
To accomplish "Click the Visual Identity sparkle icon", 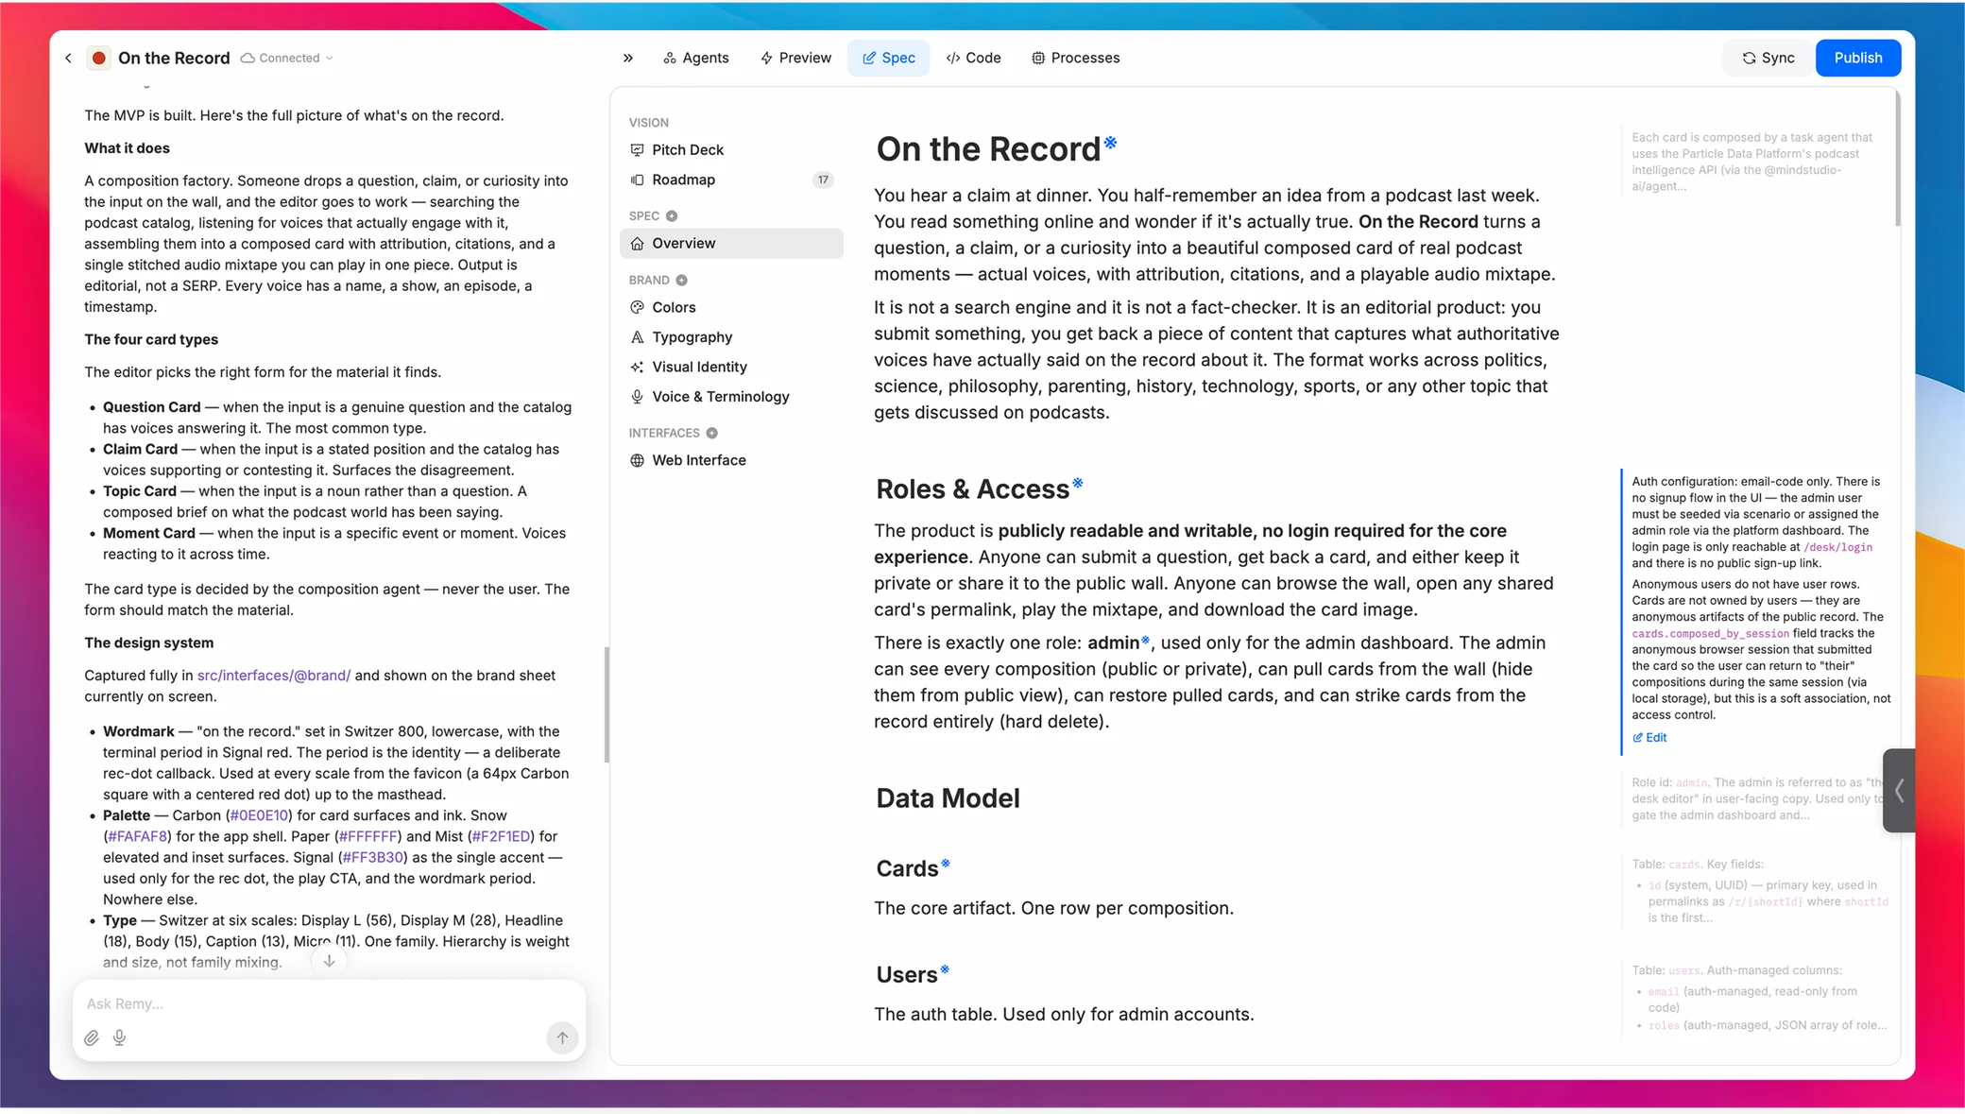I will pyautogui.click(x=637, y=367).
